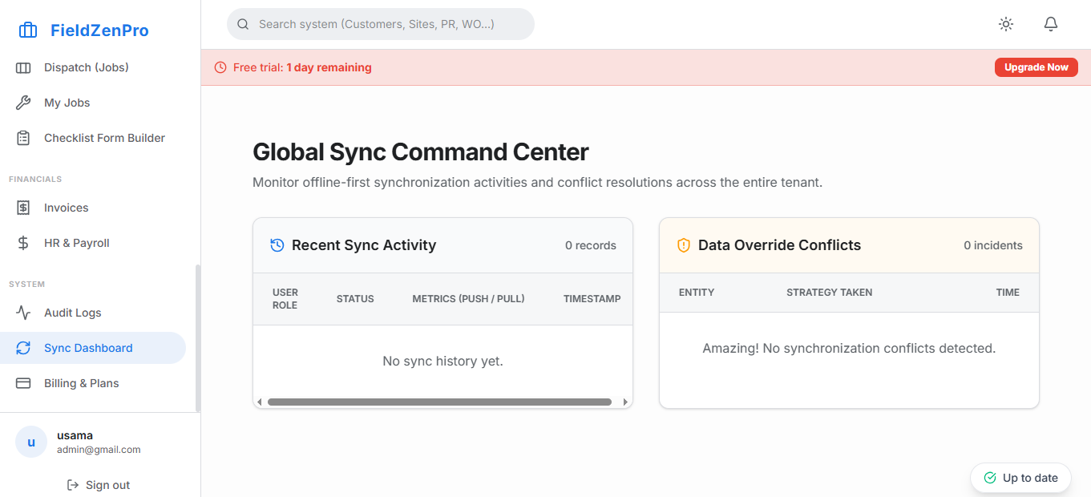The height and width of the screenshot is (497, 1091).
Task: Open Checklist Form Builder
Action: coord(93,138)
